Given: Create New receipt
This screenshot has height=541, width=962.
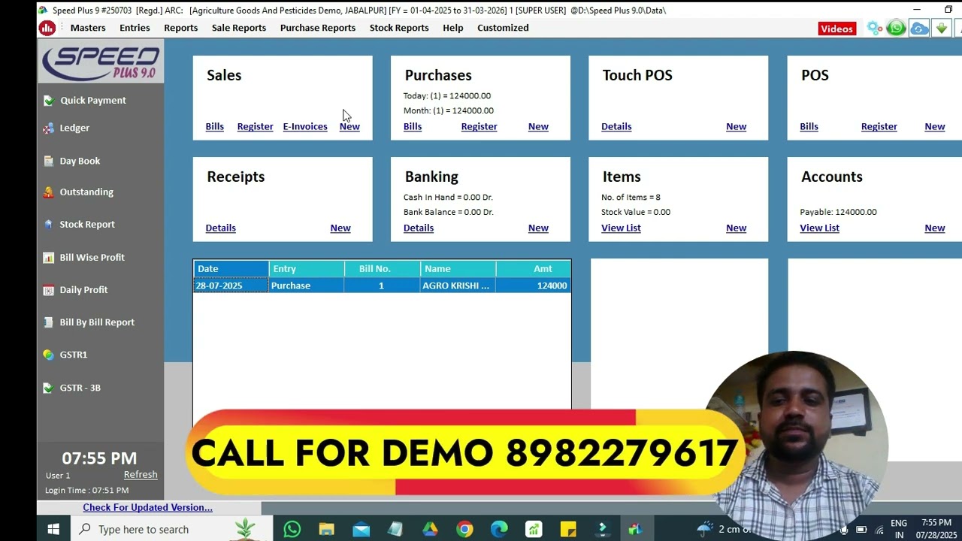Looking at the screenshot, I should 340,228.
